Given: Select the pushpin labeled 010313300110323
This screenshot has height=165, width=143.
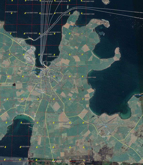Looking at the screenshot, I should [x=38, y=76].
